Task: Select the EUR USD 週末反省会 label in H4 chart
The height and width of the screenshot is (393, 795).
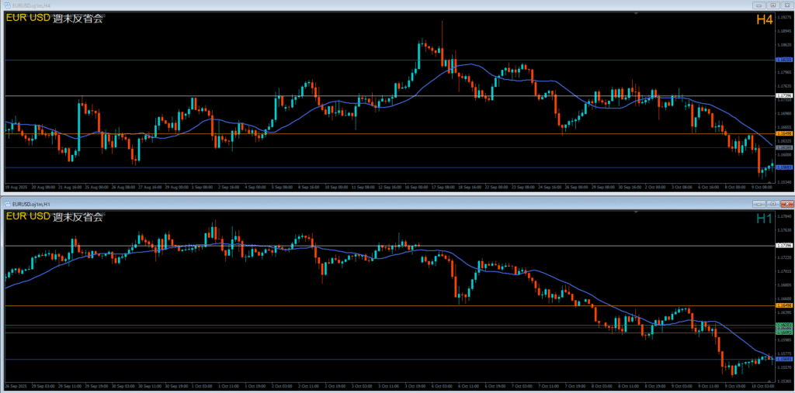Action: [54, 19]
